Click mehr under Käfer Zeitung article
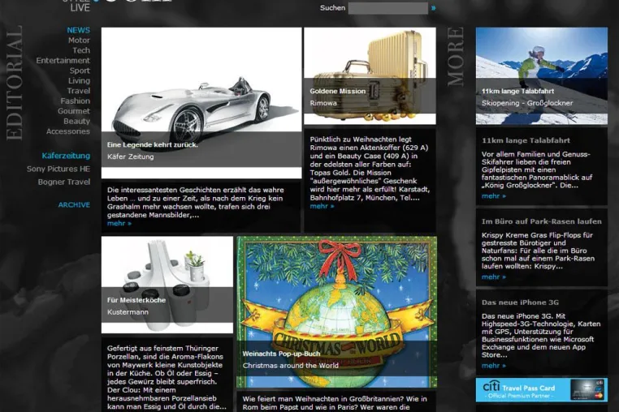 119,224
